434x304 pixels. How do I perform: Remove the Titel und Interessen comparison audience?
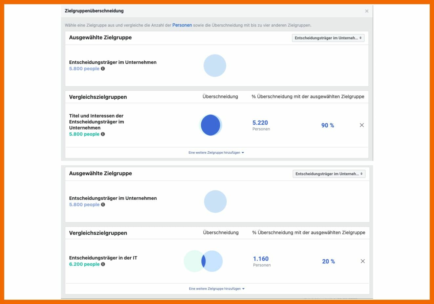362,125
